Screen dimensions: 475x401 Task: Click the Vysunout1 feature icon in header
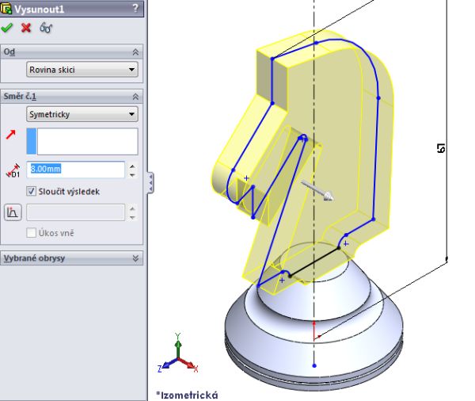(x=6, y=9)
